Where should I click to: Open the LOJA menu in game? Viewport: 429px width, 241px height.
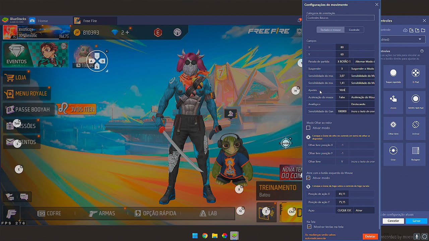click(16, 78)
